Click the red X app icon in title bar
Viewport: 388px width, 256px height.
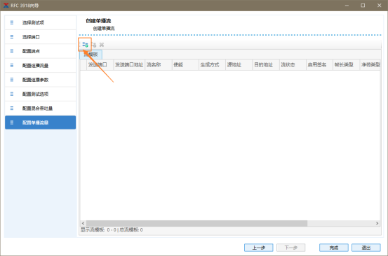[6, 5]
